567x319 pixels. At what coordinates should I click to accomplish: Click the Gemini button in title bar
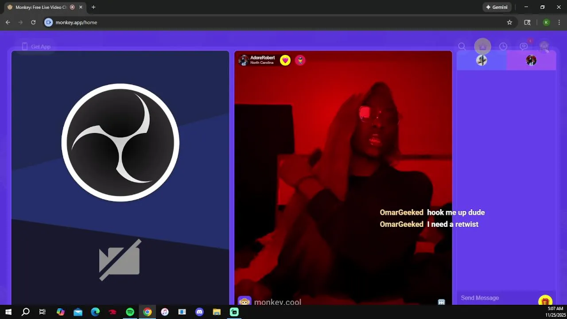pos(497,7)
